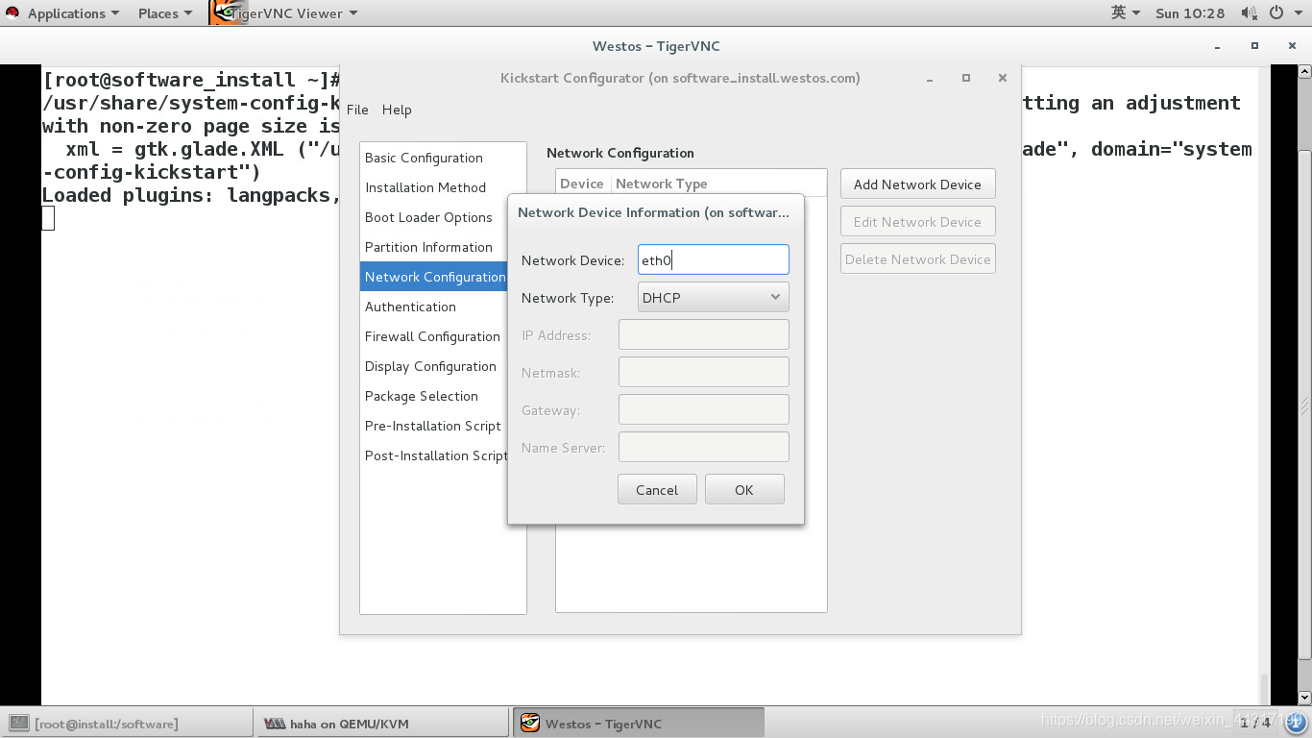Select Partition Information in the sidebar
1312x738 pixels.
(434, 247)
